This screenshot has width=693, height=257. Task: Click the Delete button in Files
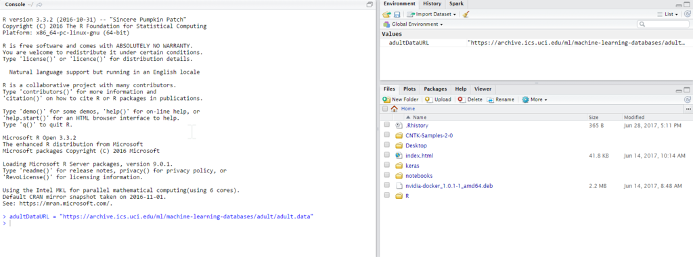click(x=470, y=100)
